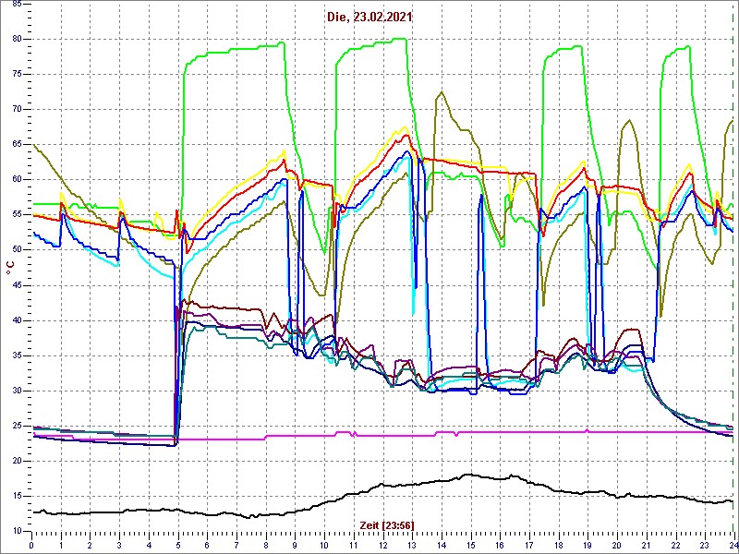Screen dimensions: 739x554
Task: Select the 80 label on temperature axis
Action: (x=17, y=39)
